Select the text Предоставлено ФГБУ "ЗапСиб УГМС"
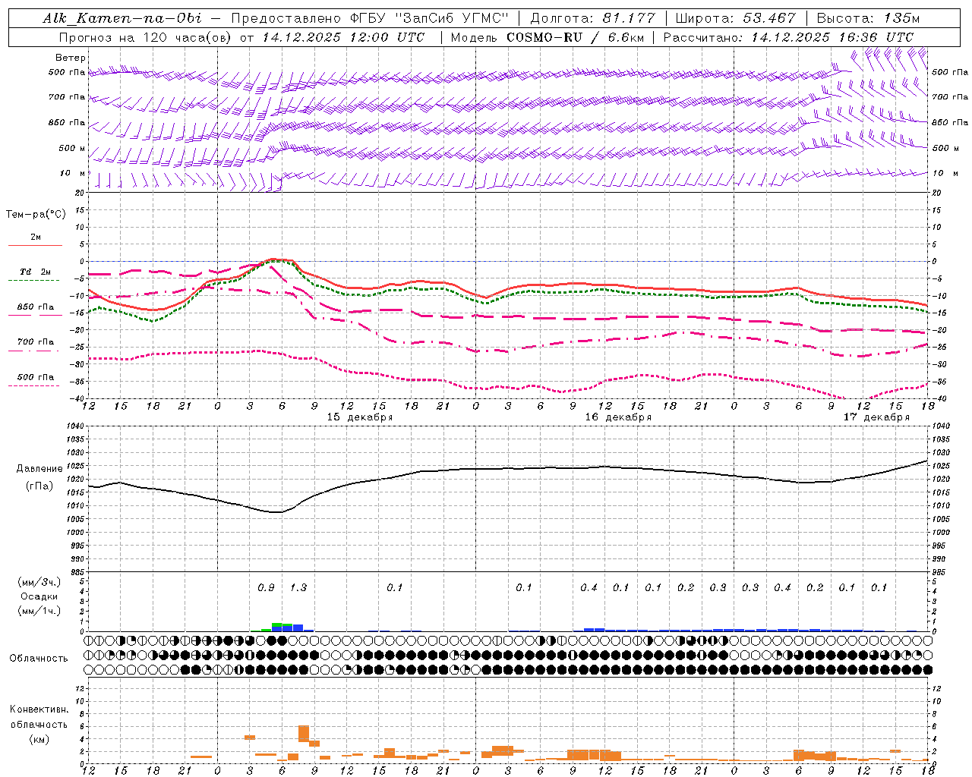Screen dimensions: 972x777 pos(369,18)
